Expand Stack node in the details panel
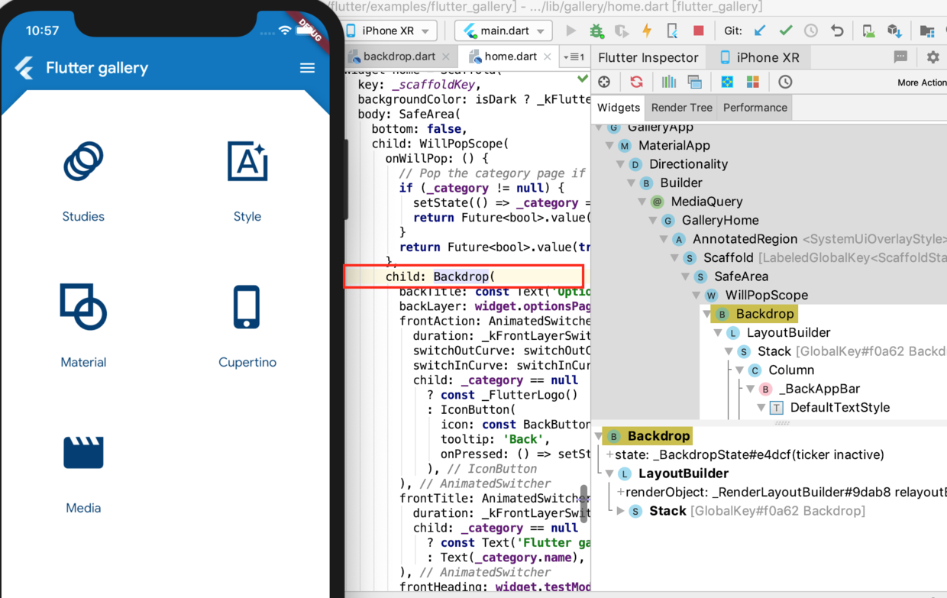This screenshot has height=598, width=947. click(x=621, y=511)
